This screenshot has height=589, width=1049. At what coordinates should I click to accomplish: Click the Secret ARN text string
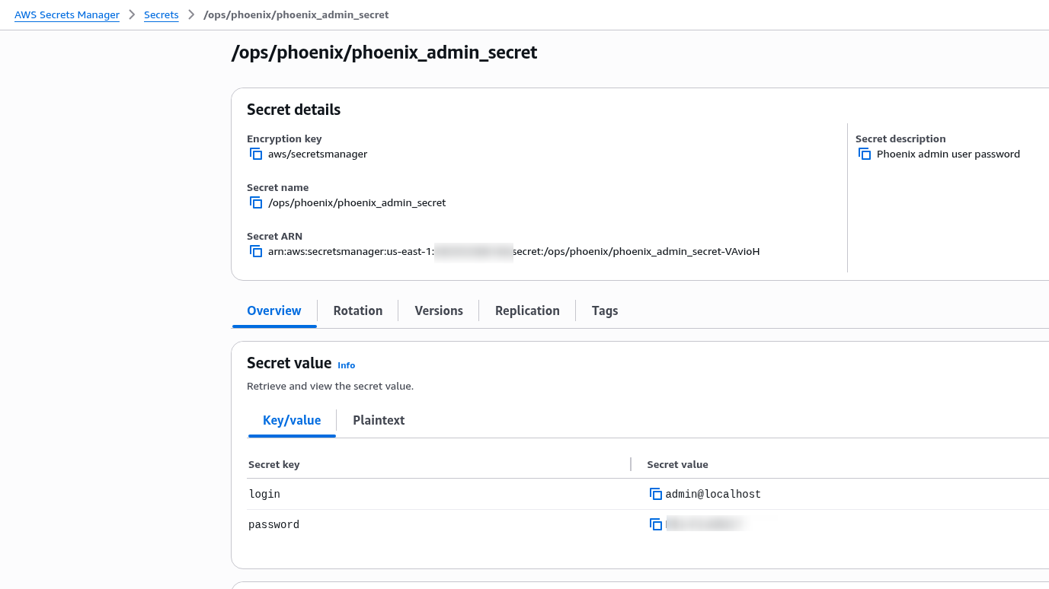(513, 251)
